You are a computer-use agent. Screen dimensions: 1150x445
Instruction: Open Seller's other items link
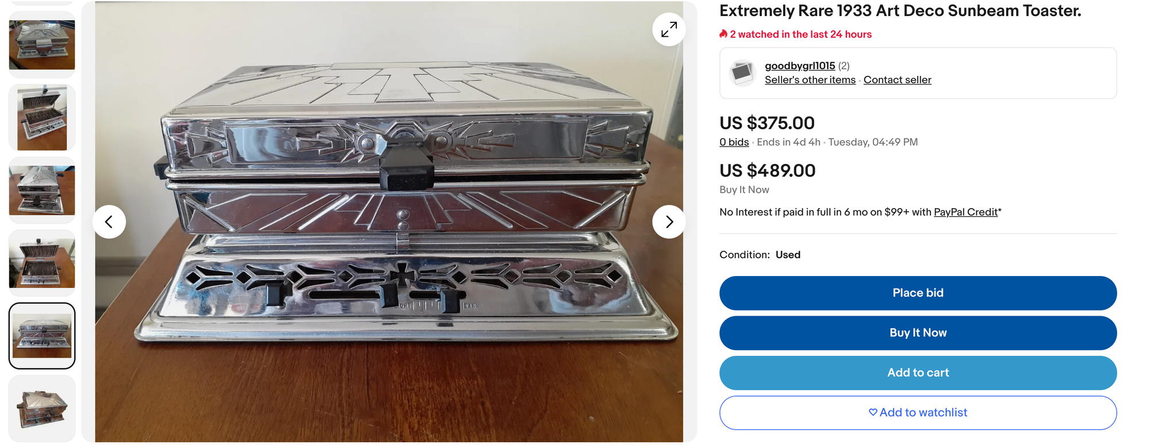[810, 80]
